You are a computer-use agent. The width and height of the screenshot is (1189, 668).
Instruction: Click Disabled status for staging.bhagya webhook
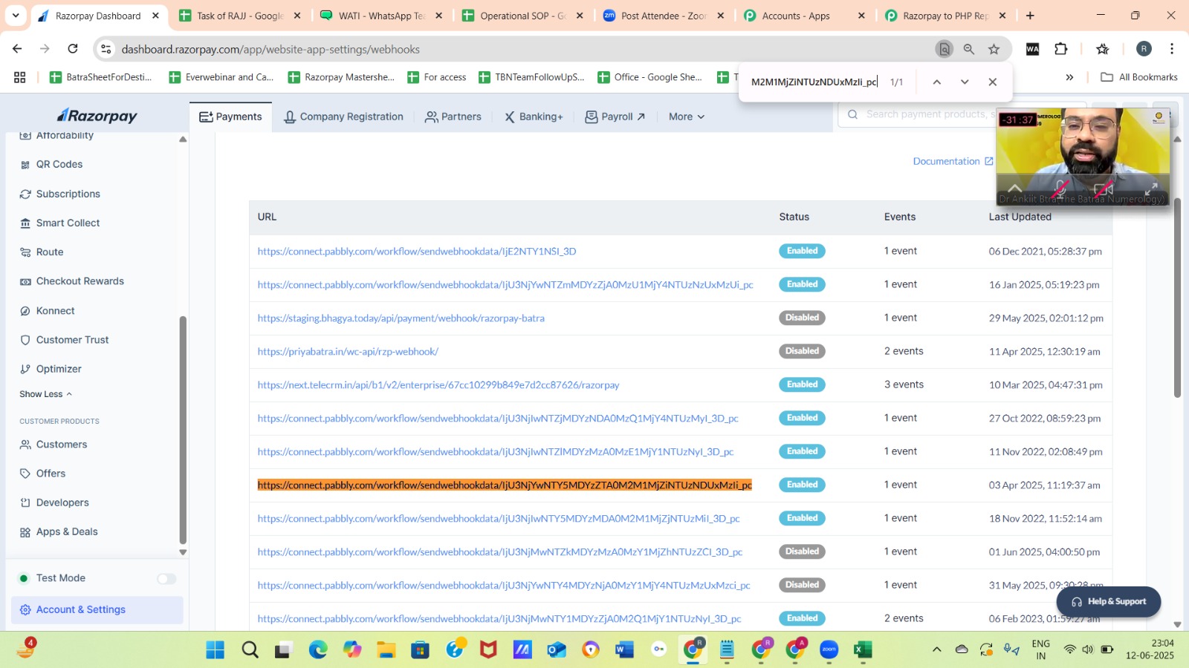pyautogui.click(x=802, y=318)
